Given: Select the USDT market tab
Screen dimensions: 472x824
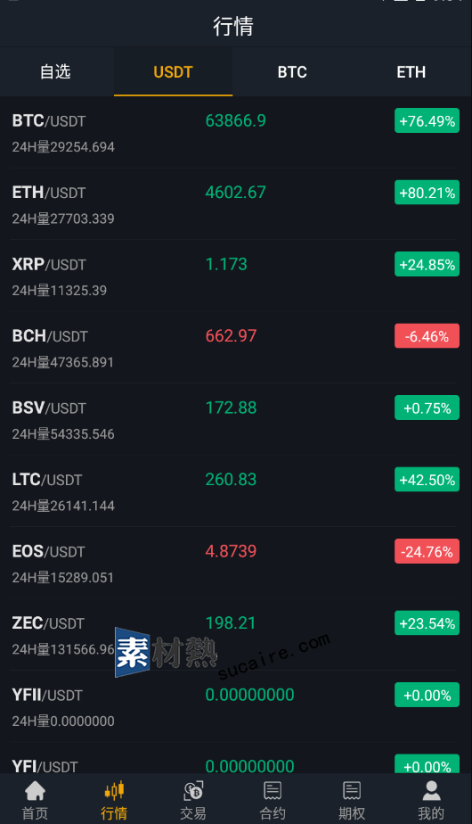Looking at the screenshot, I should [x=174, y=71].
